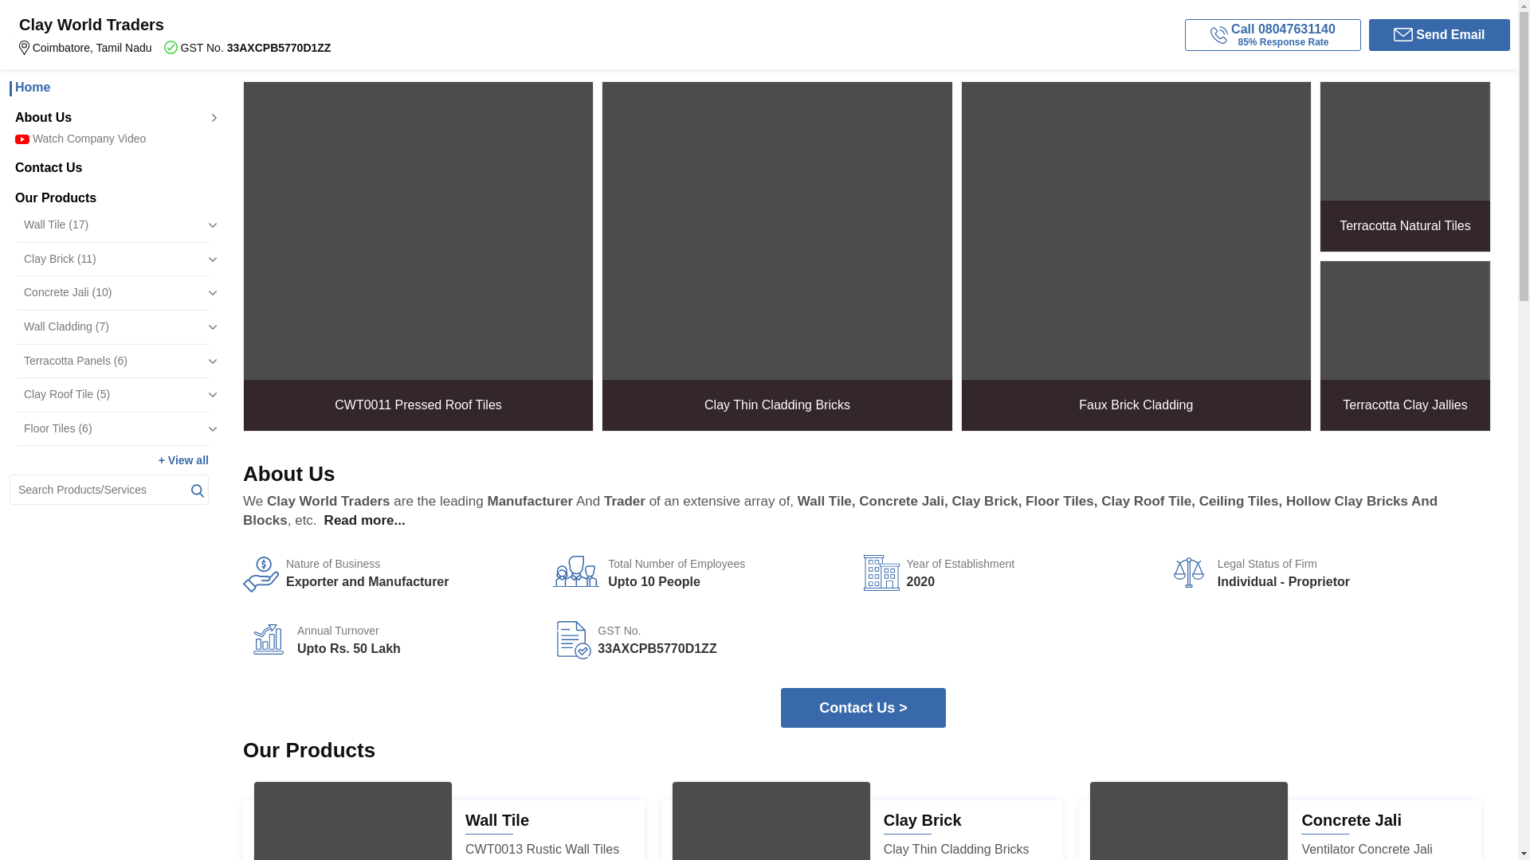Expand the Wall Cladding (7) category
Screen dimensions: 1530x860
[x=212, y=327]
